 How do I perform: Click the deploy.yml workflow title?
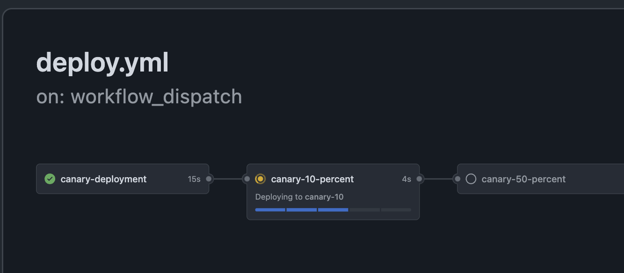pyautogui.click(x=102, y=63)
